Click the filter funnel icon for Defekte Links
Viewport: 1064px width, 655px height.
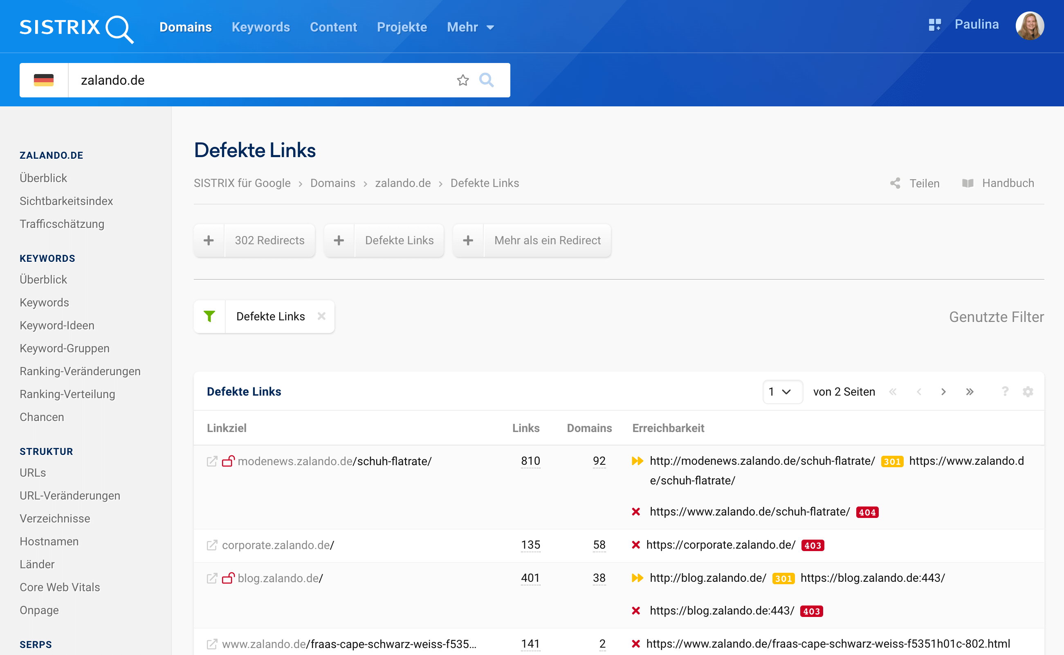point(210,316)
